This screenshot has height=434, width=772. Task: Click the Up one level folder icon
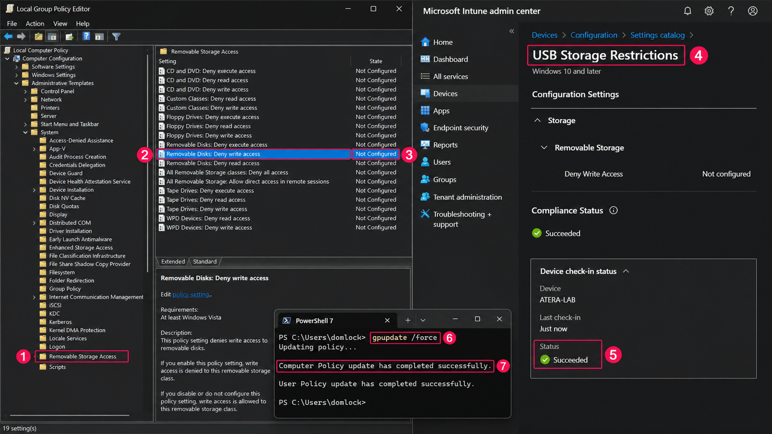(x=39, y=37)
